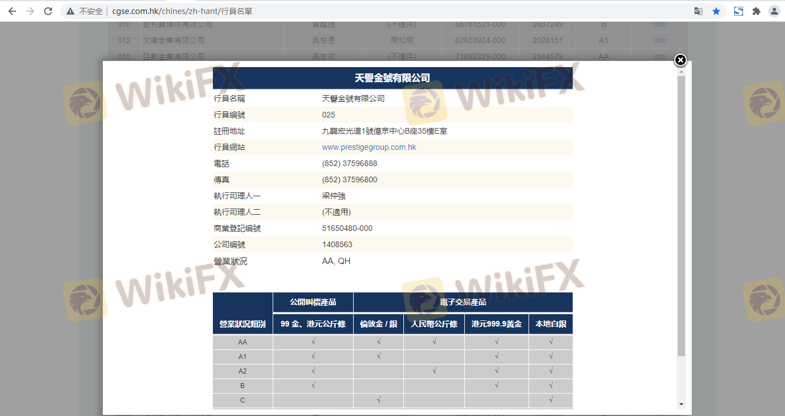785x416 pixels.
Task: Click info link for member 015
Action: [x=659, y=56]
